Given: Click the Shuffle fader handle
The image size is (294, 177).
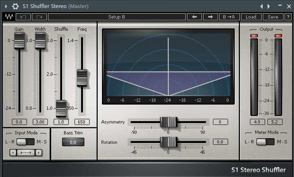Looking at the screenshot, I should click(x=61, y=108).
